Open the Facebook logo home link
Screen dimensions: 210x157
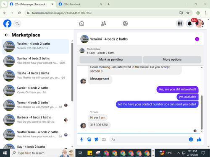(7, 23)
